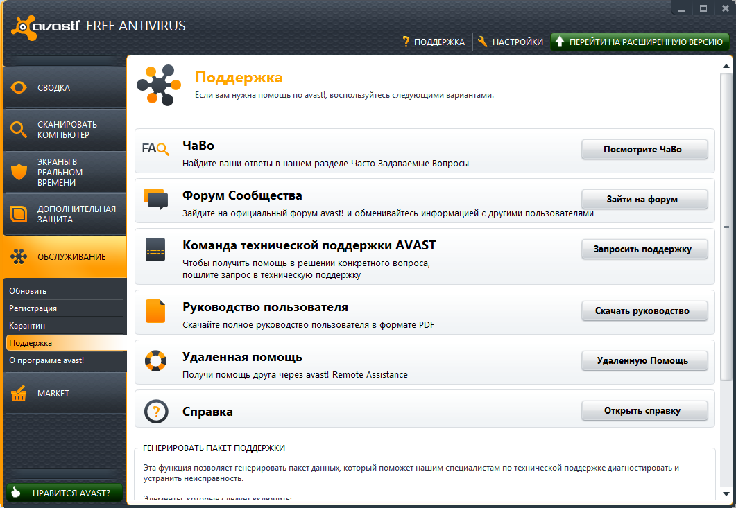Click the question mark Справка icon

[x=156, y=412]
